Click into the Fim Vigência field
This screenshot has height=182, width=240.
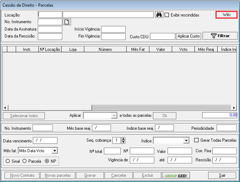113,36
